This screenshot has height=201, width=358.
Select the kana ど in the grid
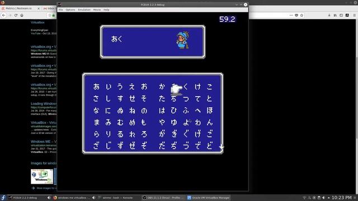[209, 146]
